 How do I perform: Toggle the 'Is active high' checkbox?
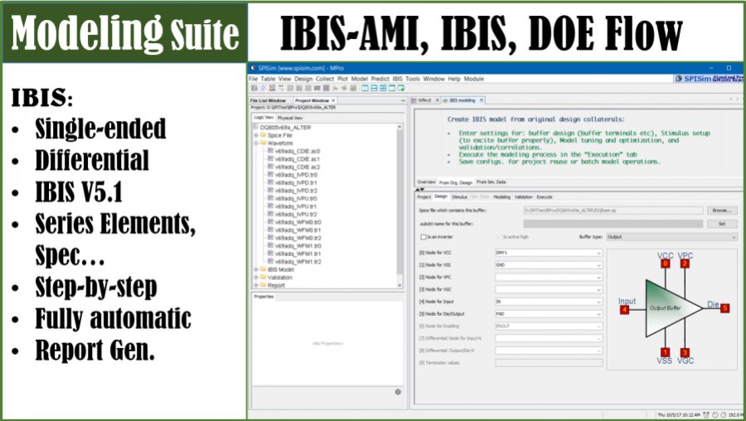(498, 237)
